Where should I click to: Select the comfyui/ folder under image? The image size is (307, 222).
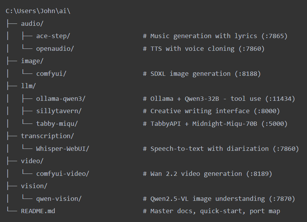tap(53, 73)
